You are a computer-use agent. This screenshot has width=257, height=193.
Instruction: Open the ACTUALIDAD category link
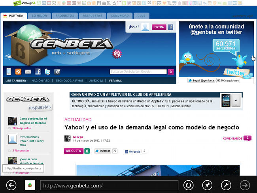pos(78,119)
